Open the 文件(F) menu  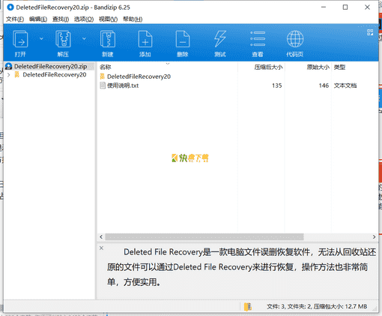(x=15, y=20)
